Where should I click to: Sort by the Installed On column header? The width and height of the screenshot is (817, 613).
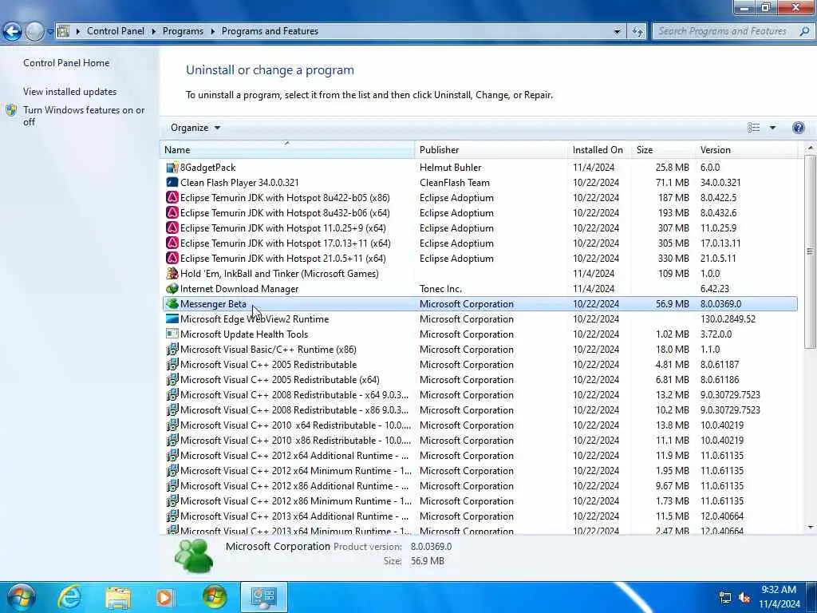[x=599, y=149]
